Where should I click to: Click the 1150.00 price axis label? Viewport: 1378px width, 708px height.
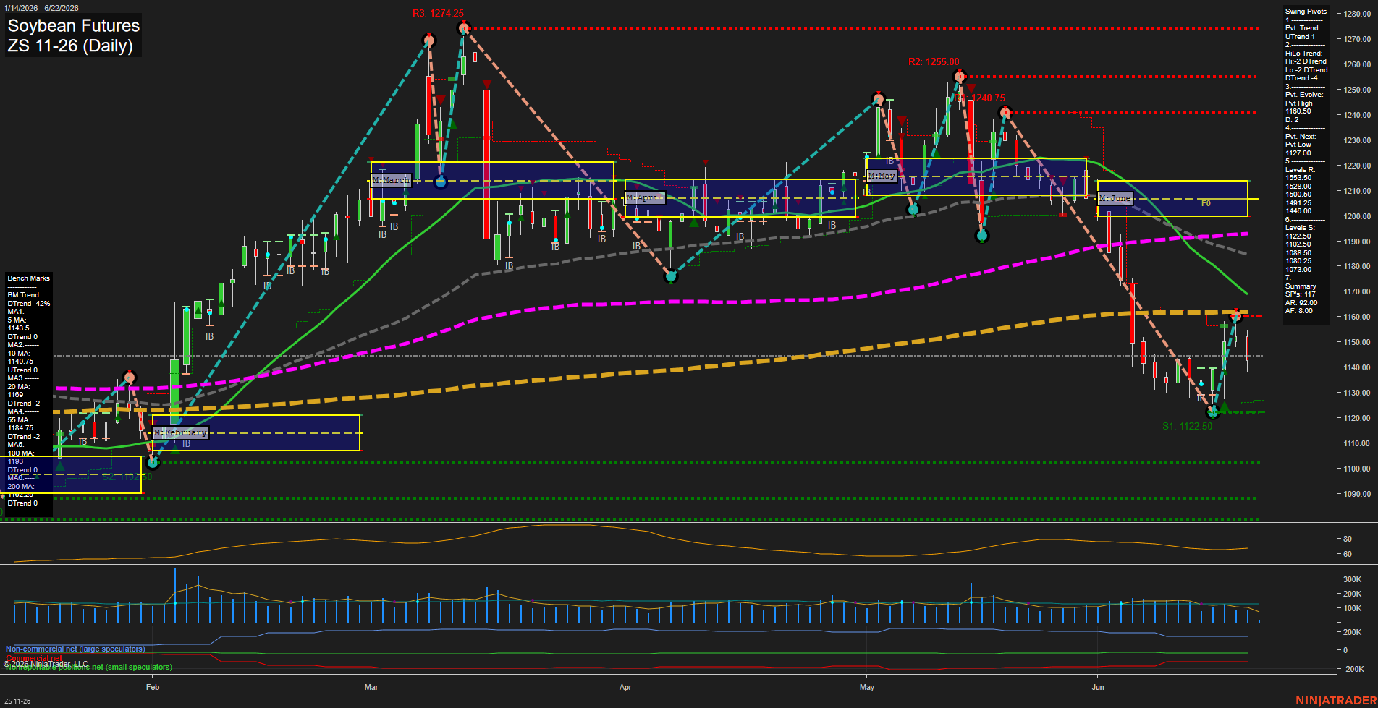point(1357,342)
